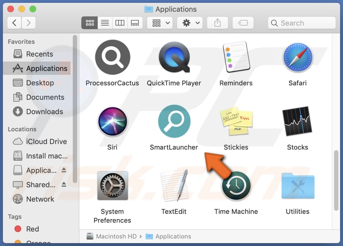Select the Siri app icon
This screenshot has width=343, height=246.
(112, 121)
